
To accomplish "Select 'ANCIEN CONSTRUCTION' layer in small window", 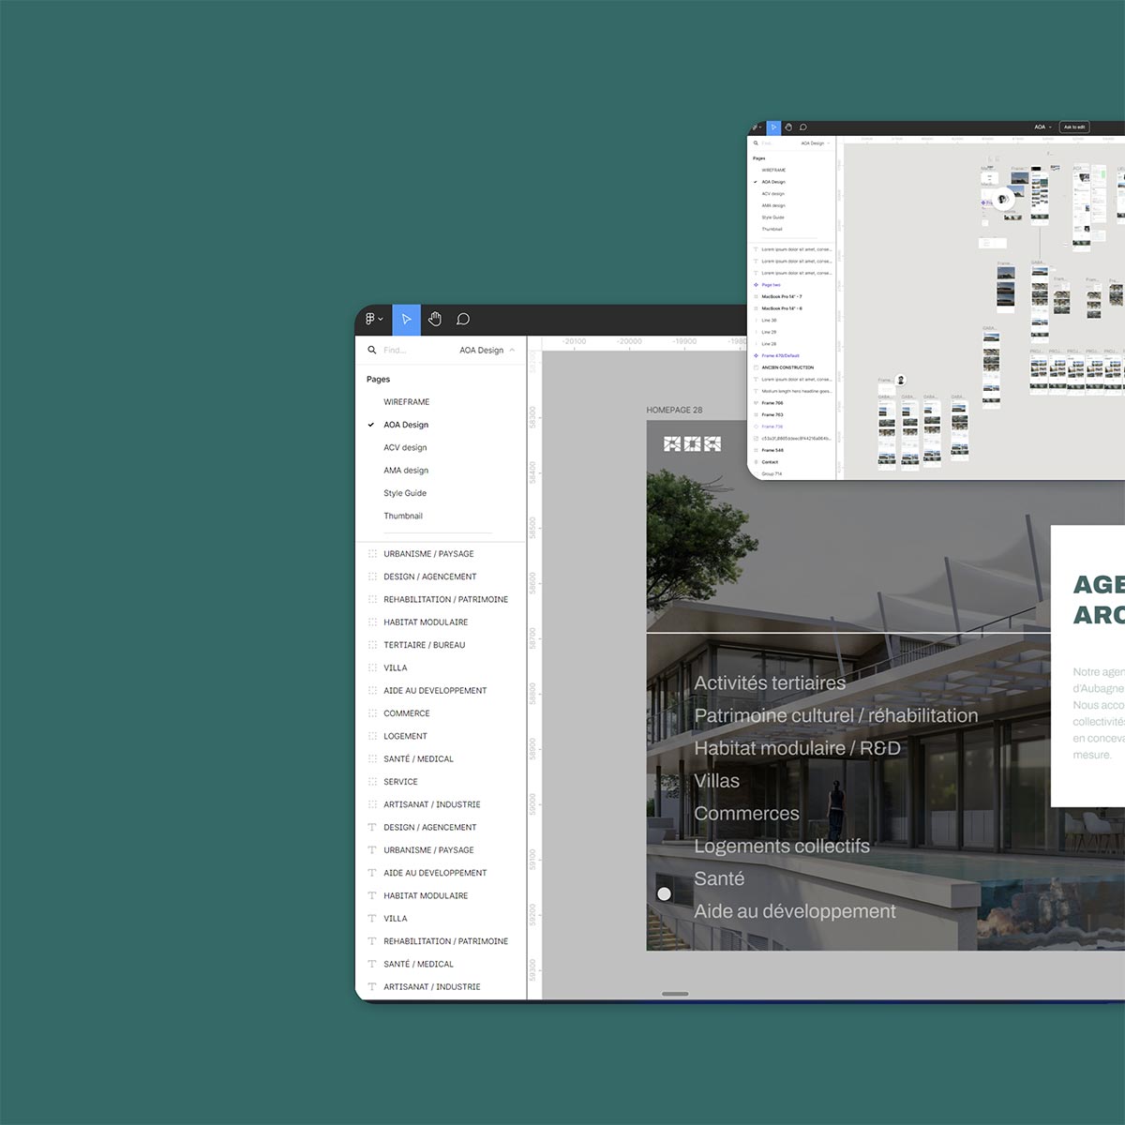I will click(x=787, y=367).
